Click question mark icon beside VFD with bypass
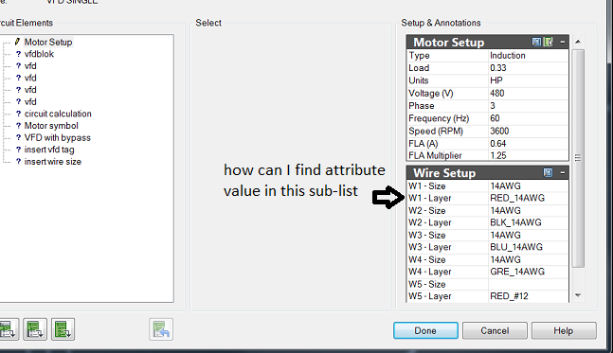 (x=18, y=138)
